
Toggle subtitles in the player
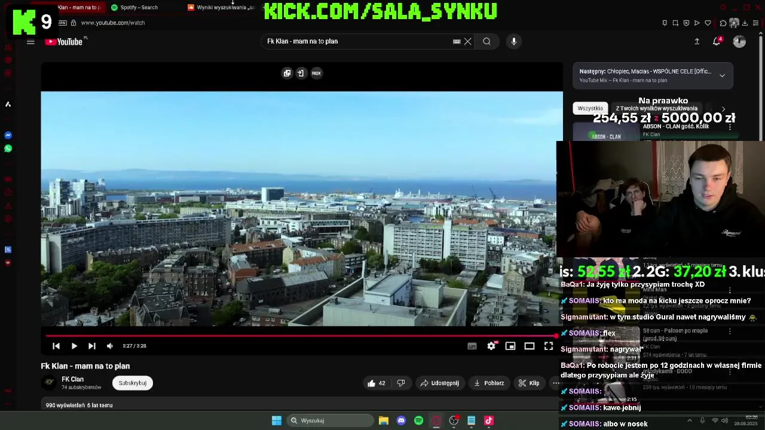tap(472, 346)
